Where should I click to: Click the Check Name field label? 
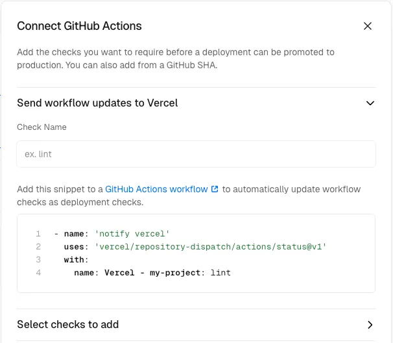tap(42, 127)
